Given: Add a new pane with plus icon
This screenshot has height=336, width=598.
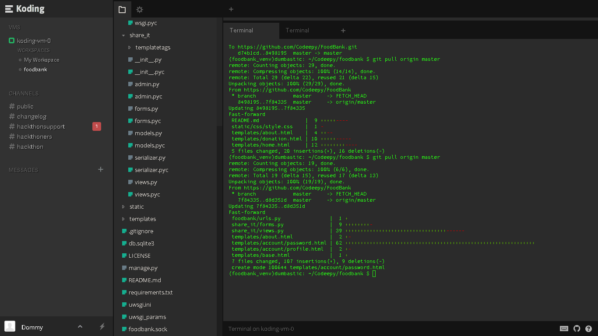Looking at the screenshot, I should pyautogui.click(x=231, y=9).
